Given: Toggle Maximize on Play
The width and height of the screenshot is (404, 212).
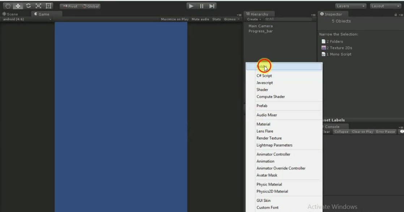Looking at the screenshot, I should [175, 19].
